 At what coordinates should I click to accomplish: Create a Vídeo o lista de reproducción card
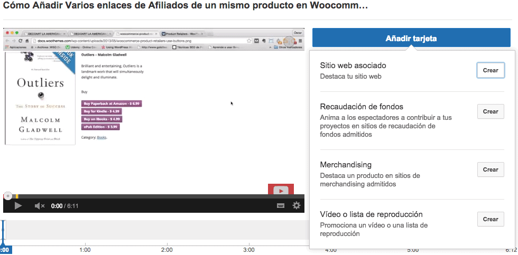coord(491,219)
